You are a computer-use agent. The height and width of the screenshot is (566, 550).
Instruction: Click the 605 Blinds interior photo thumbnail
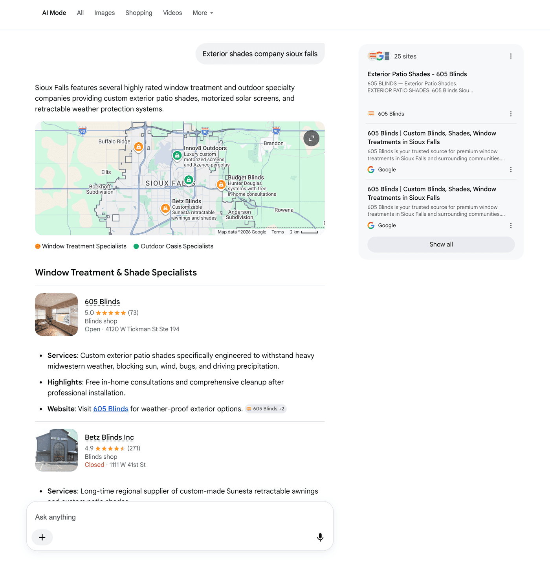point(57,314)
